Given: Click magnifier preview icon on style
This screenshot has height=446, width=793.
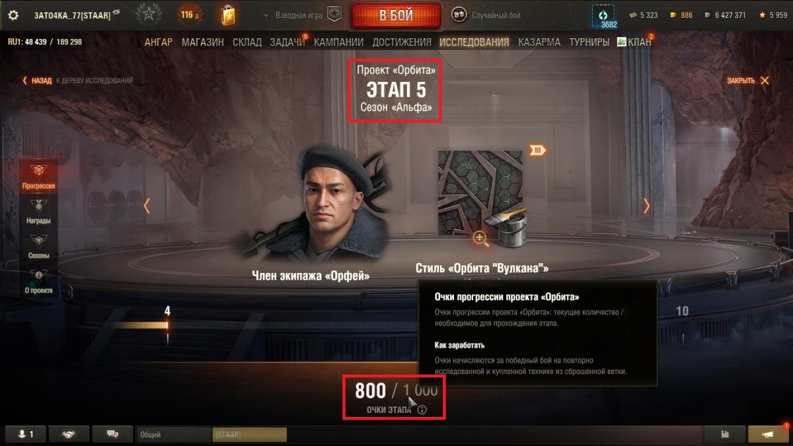Looking at the screenshot, I should [480, 238].
